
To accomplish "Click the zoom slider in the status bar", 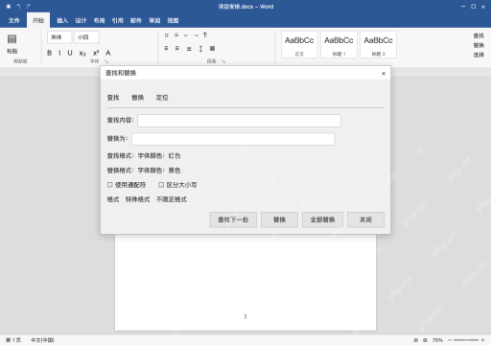I will (x=466, y=340).
